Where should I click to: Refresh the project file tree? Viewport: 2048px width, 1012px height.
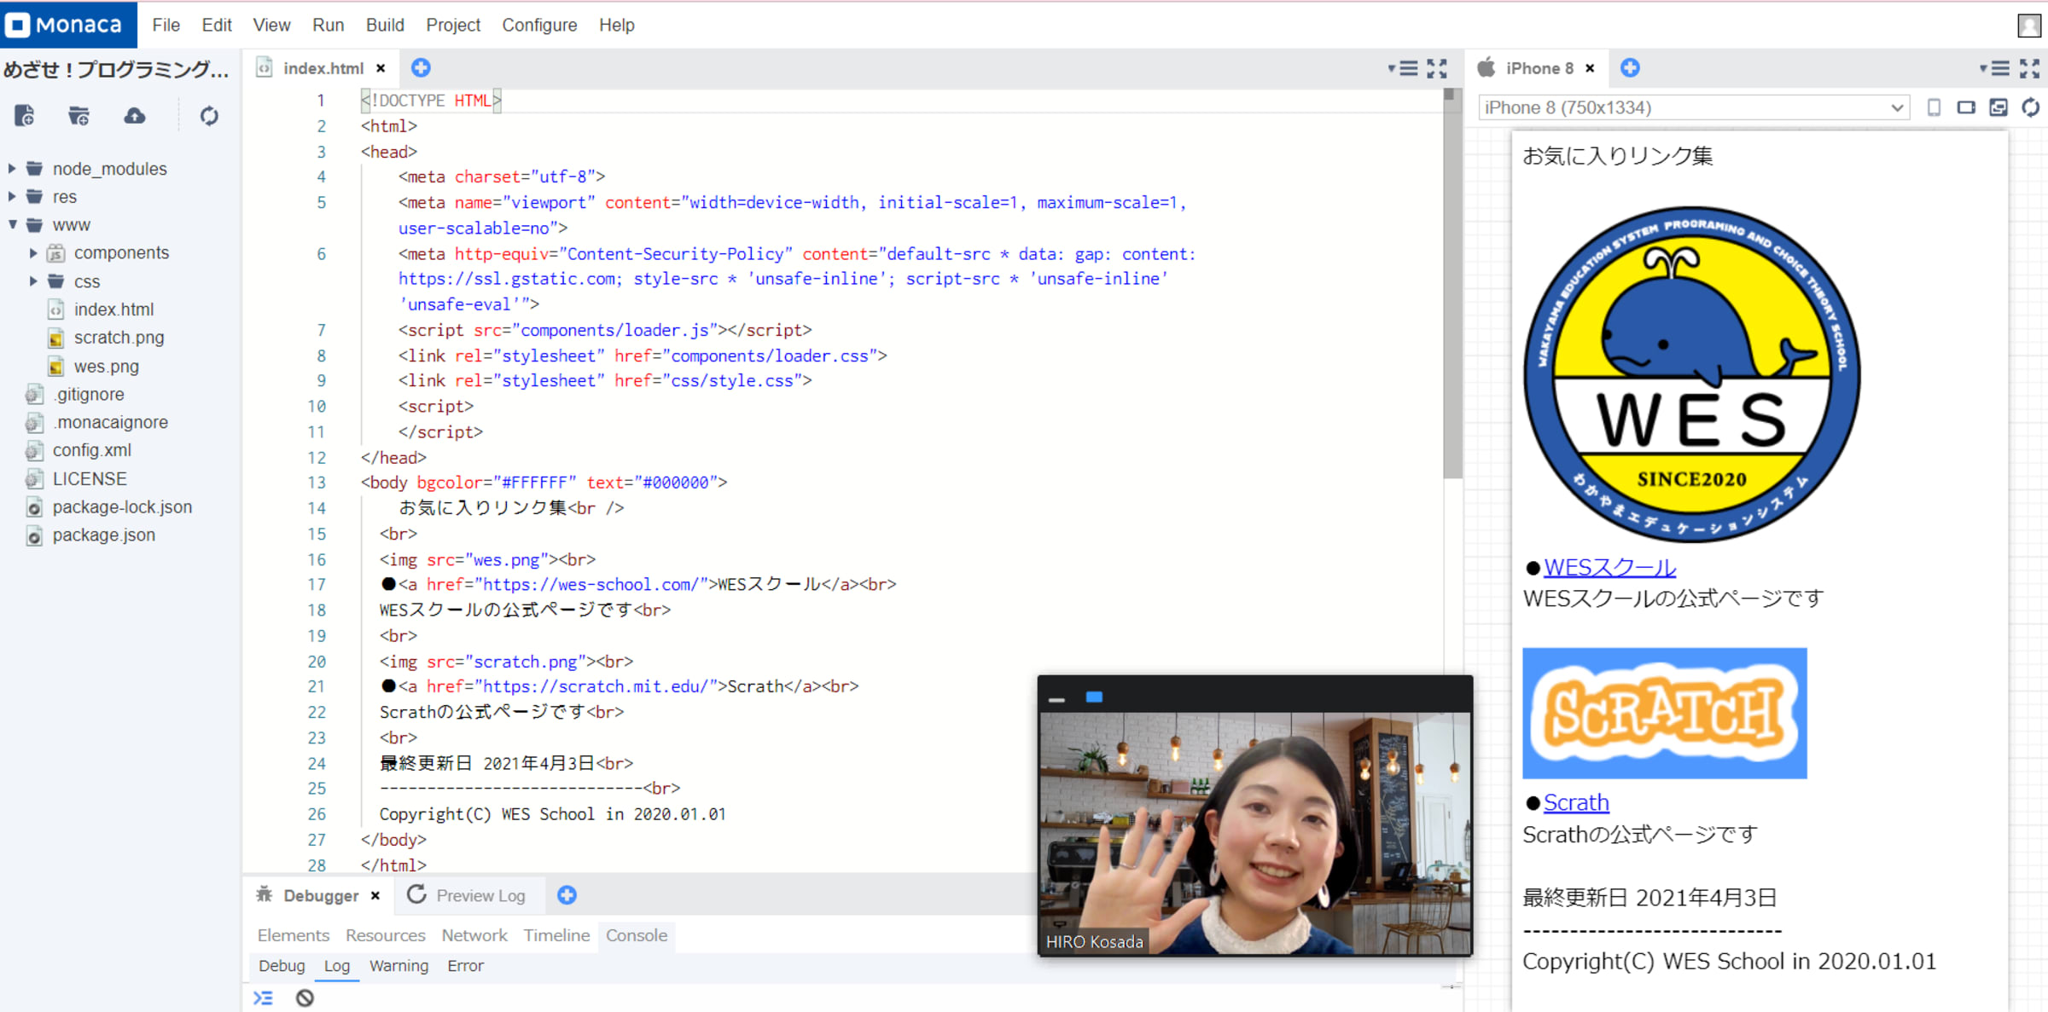click(x=209, y=116)
